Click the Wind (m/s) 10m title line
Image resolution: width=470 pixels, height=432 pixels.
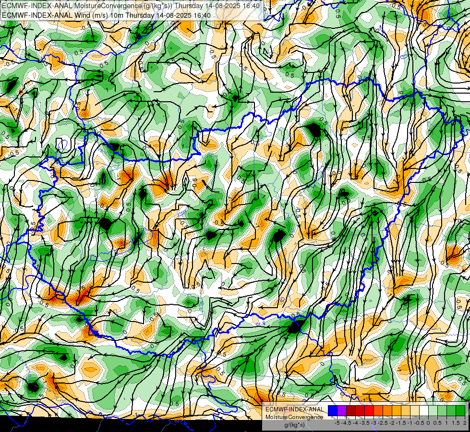pos(106,15)
